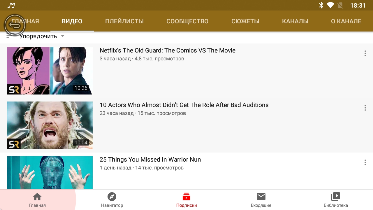This screenshot has width=373, height=210.
Task: Open The Old Guard video title link
Action: (168, 50)
